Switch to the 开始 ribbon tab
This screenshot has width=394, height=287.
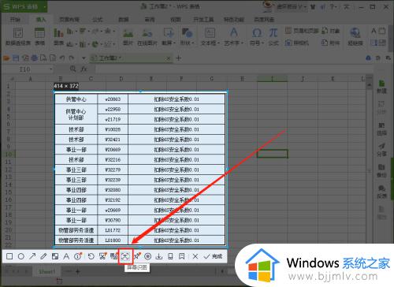[x=15, y=20]
